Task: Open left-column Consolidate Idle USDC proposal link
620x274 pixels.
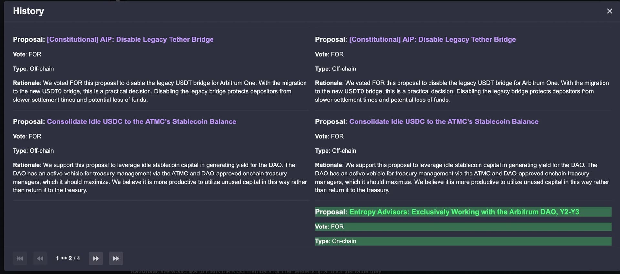Action: (141, 121)
